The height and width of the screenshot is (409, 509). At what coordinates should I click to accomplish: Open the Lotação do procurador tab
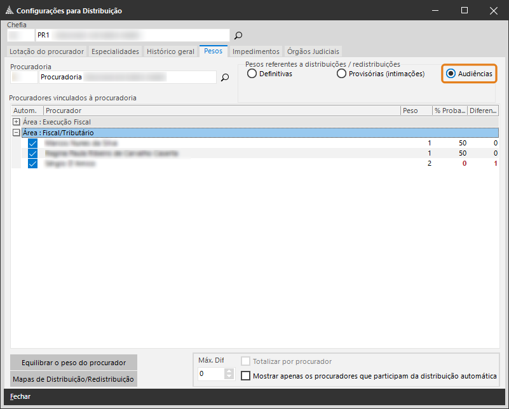pos(48,51)
